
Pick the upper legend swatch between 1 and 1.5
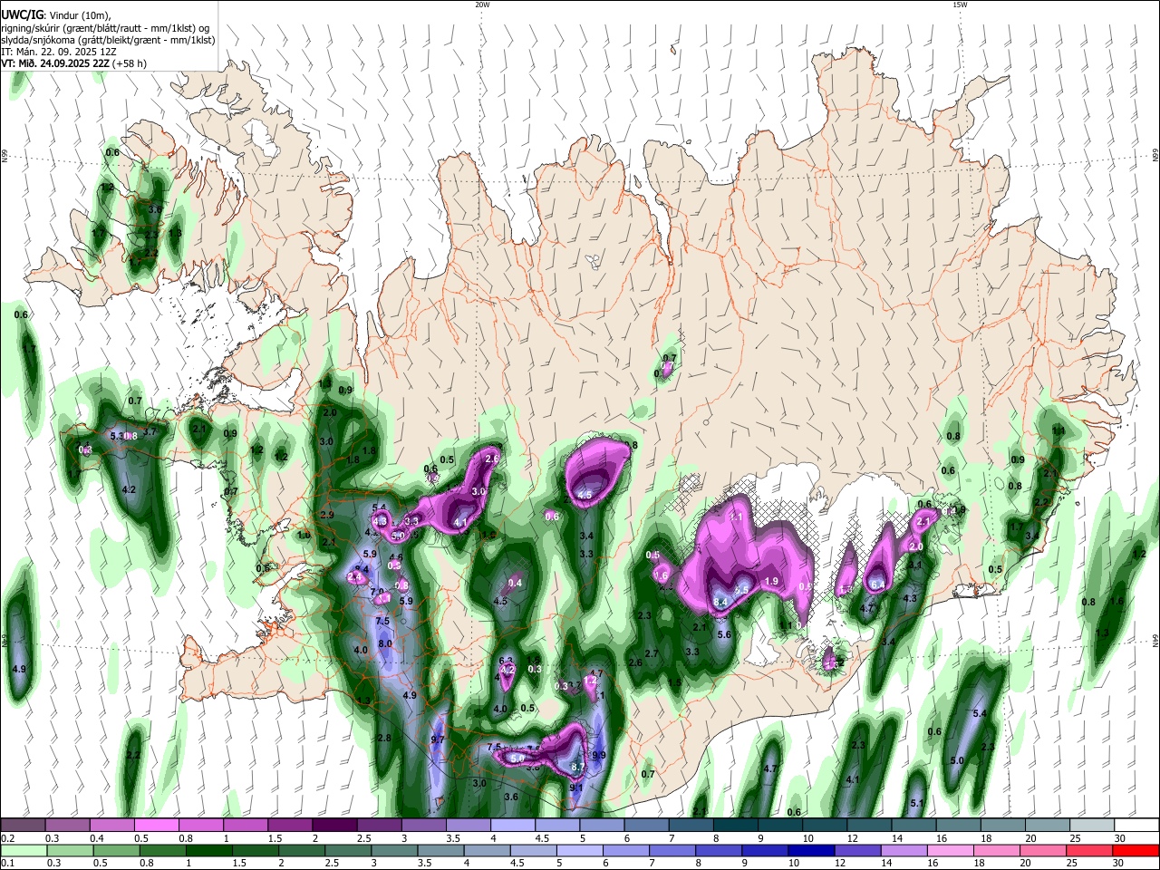245,825
